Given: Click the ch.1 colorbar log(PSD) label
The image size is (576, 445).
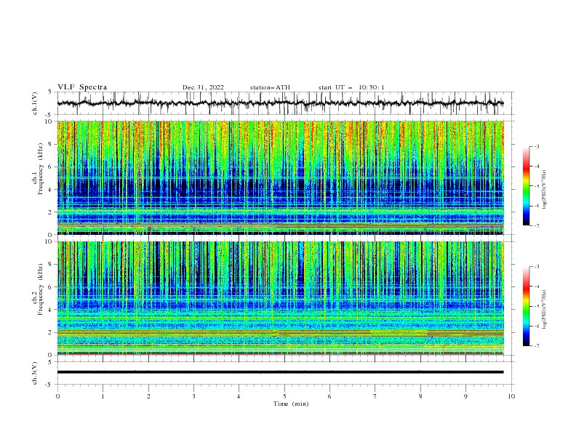Looking at the screenshot, I should click(545, 190).
